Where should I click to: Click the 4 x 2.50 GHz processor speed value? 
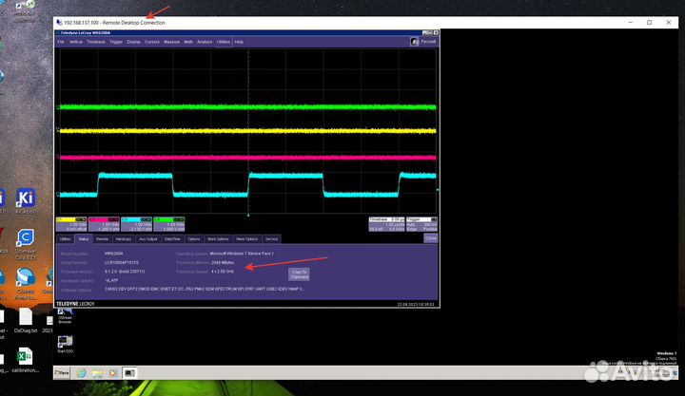tap(223, 272)
